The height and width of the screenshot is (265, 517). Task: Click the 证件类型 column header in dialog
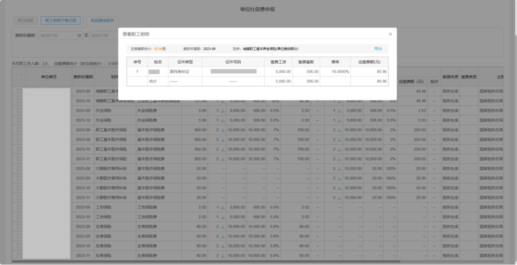pyautogui.click(x=185, y=62)
